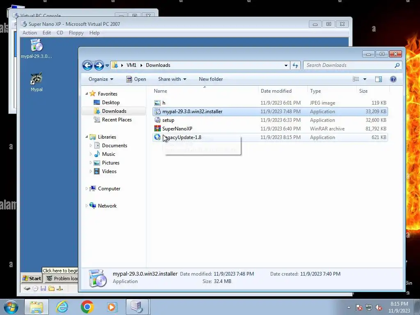The image size is (420, 315).
Task: Expand the Pictures library arrow
Action: [91, 162]
